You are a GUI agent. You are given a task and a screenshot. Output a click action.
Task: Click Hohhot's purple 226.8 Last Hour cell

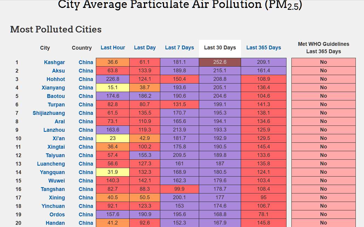113,79
